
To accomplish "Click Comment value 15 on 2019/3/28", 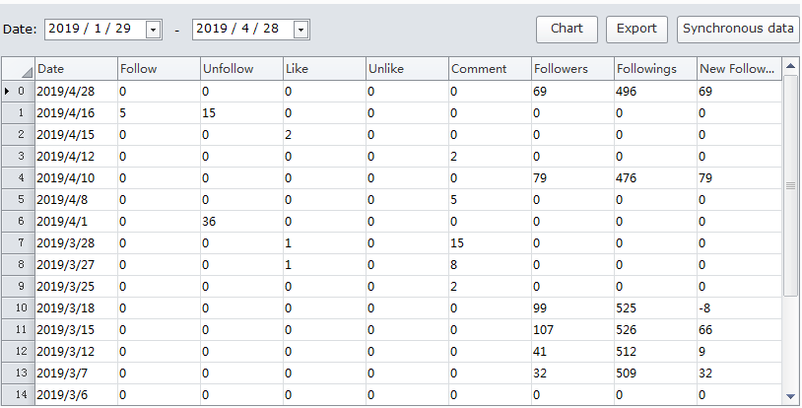I will [x=491, y=242].
